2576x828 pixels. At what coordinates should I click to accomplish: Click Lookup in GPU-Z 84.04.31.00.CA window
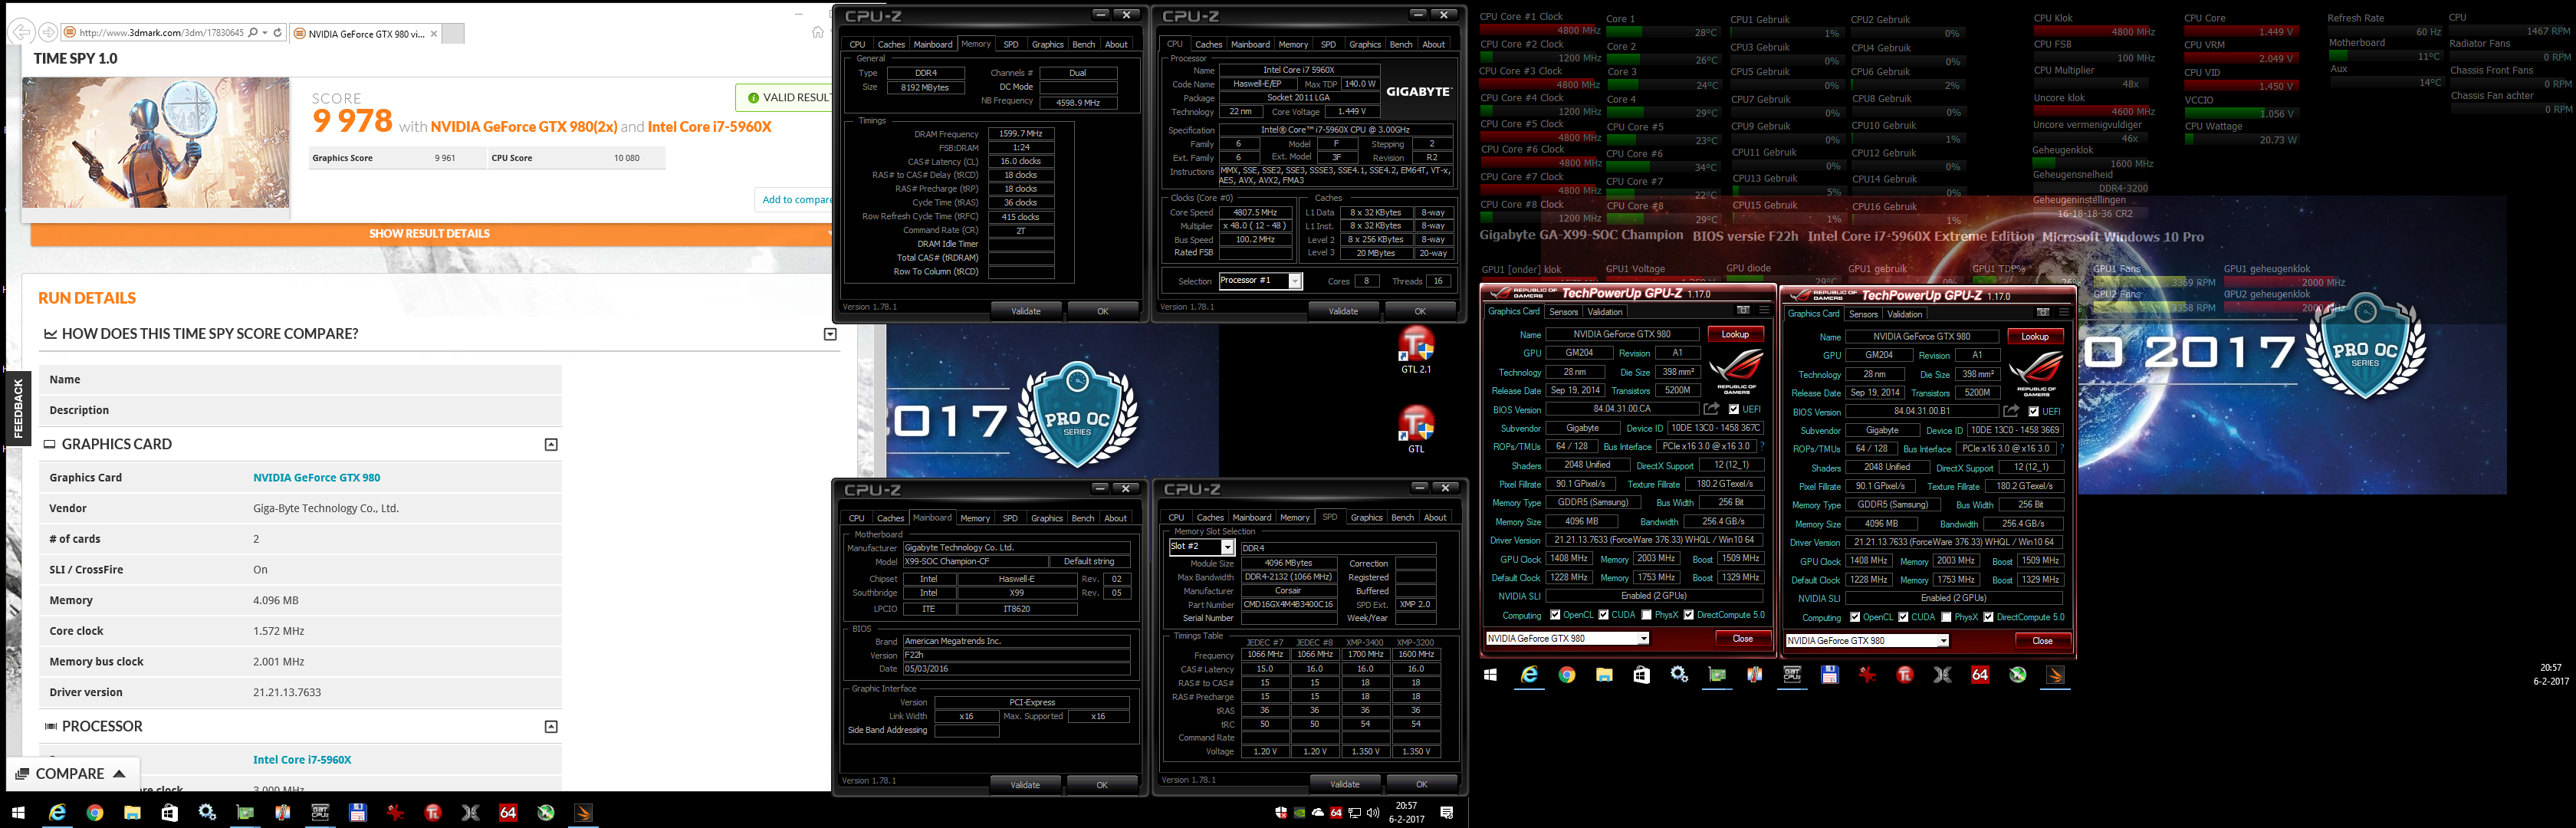(x=1735, y=334)
